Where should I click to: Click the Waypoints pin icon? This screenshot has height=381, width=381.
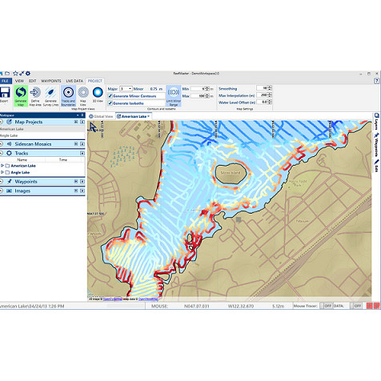click(10, 182)
